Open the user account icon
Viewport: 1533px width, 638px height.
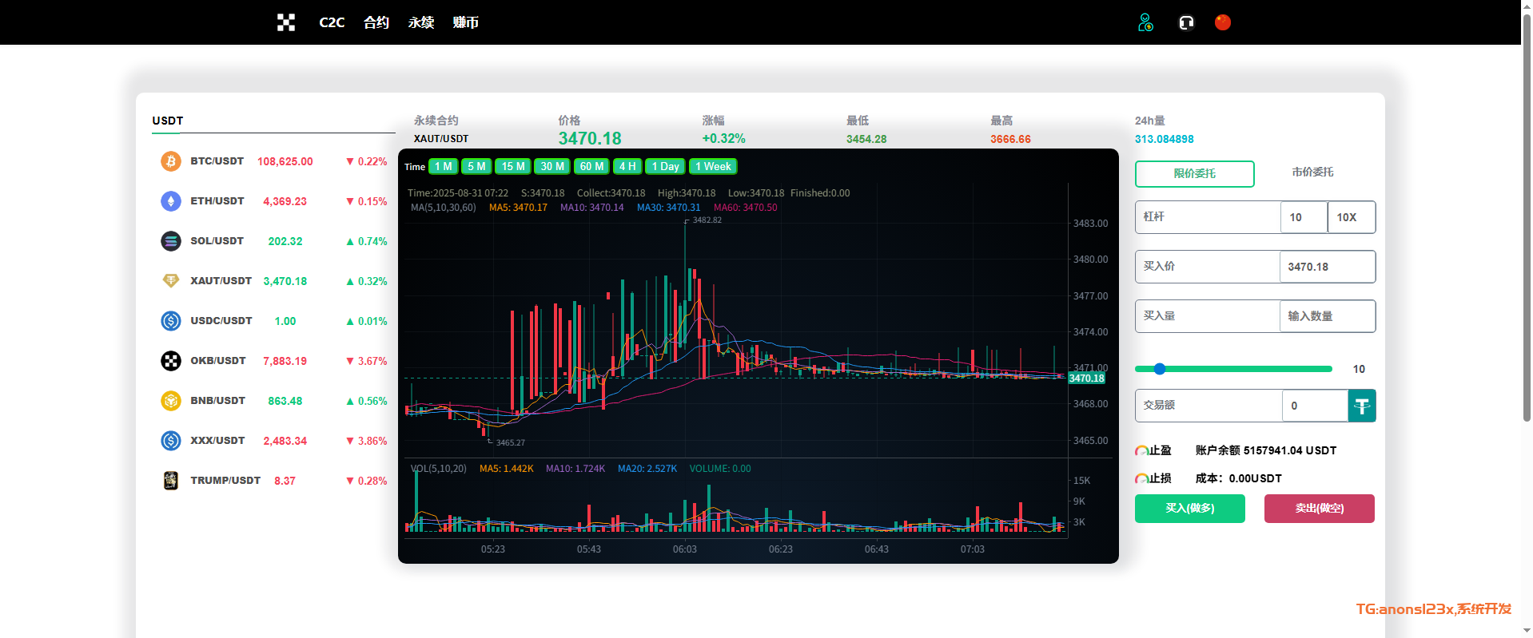pos(1145,22)
